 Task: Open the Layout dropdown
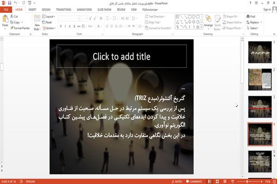point(48,17)
